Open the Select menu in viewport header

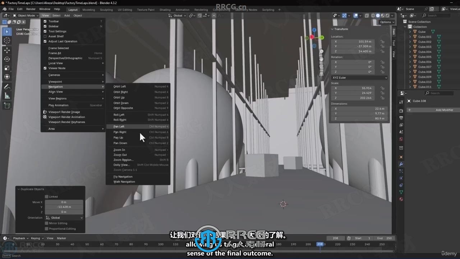tap(56, 15)
